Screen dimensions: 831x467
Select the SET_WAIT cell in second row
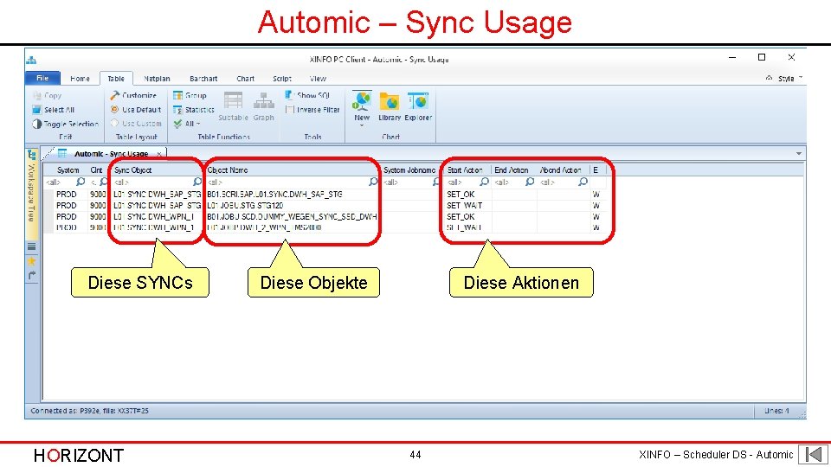(x=464, y=206)
